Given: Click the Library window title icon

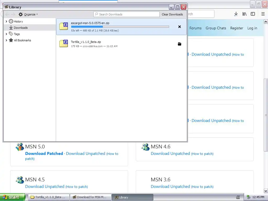Looking at the screenshot, I should (x=7, y=7).
